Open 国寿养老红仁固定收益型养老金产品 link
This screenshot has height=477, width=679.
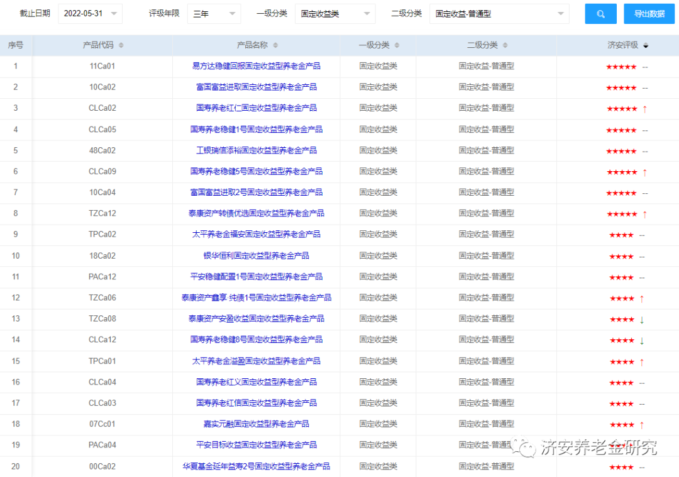click(257, 108)
